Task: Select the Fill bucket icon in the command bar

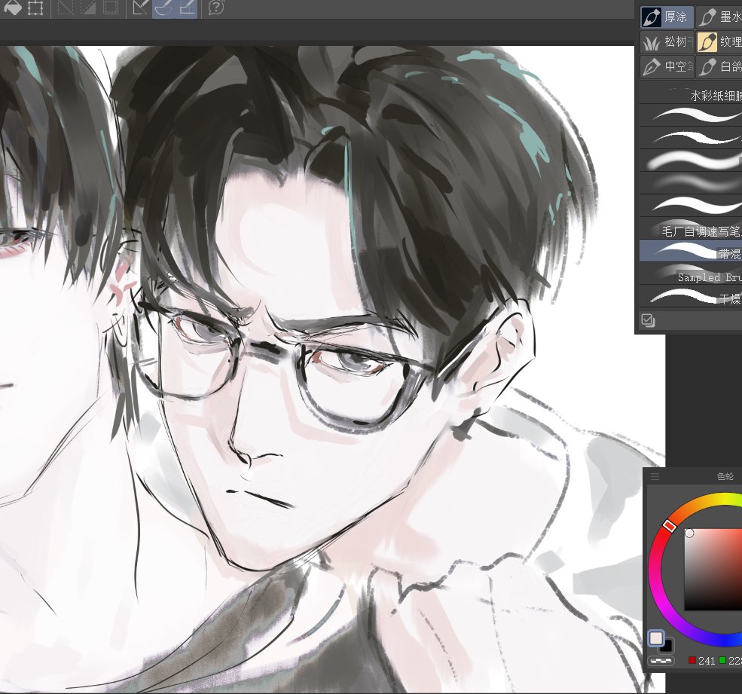Action: click(x=13, y=7)
